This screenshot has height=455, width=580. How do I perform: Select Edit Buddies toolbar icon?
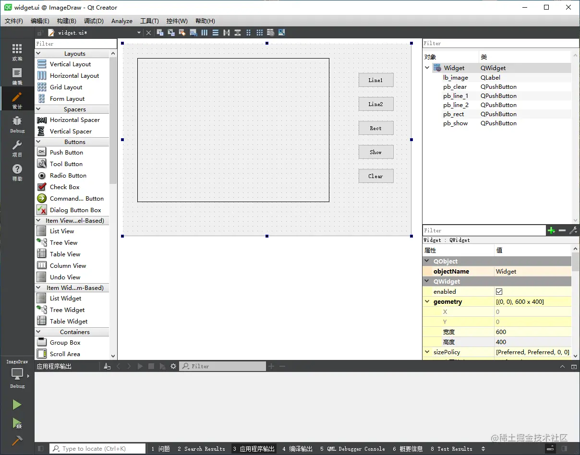(x=182, y=33)
